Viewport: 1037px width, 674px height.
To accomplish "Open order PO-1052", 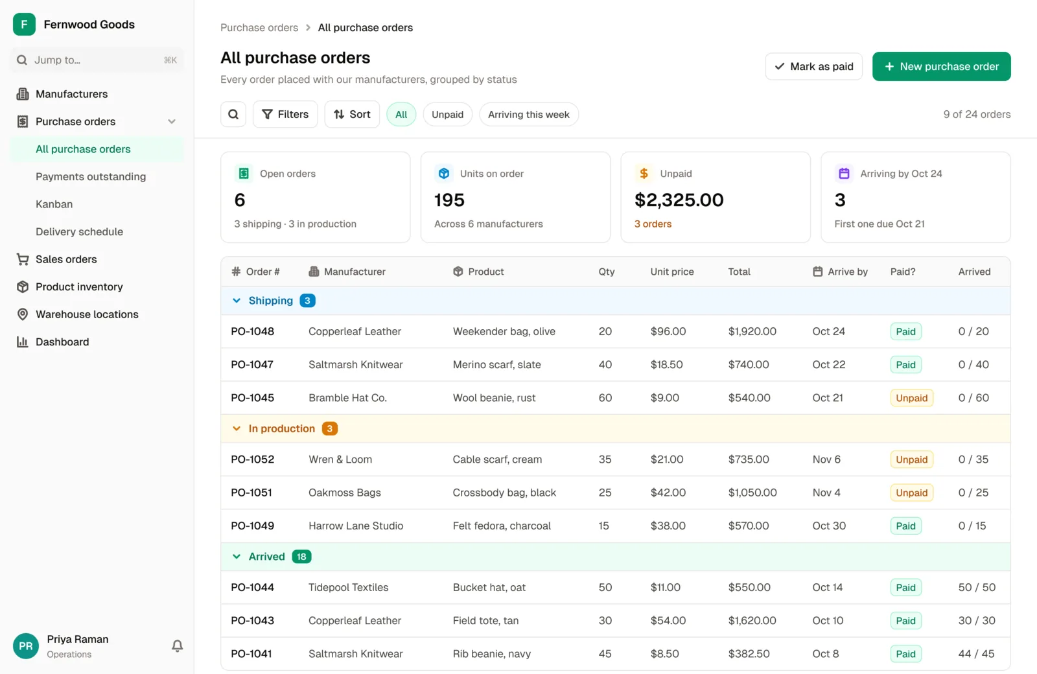I will (x=253, y=459).
